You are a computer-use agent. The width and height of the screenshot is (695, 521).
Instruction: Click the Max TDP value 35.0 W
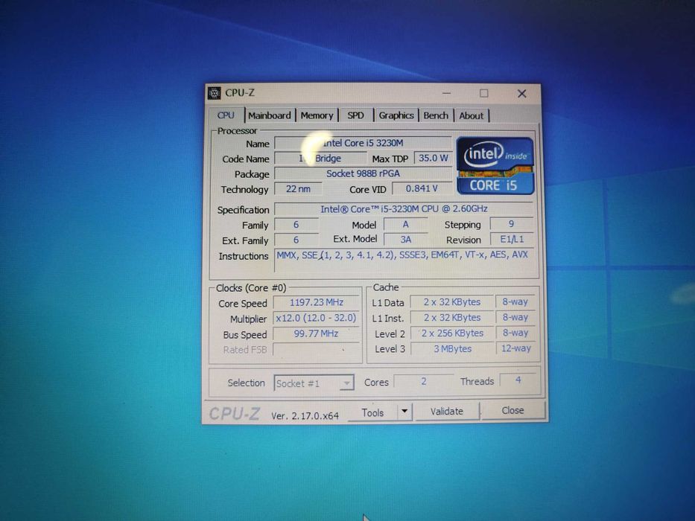(433, 158)
